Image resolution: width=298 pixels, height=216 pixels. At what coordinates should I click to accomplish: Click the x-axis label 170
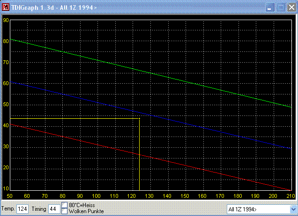[x=220, y=196]
